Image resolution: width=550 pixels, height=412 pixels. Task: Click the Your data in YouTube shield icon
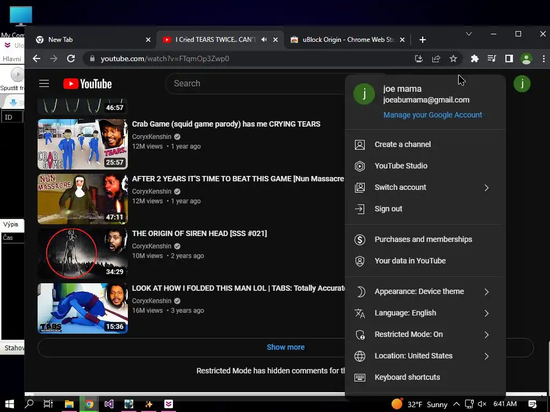(x=360, y=261)
